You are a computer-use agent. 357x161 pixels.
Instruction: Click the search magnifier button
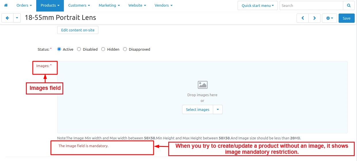pyautogui.click(x=349, y=5)
